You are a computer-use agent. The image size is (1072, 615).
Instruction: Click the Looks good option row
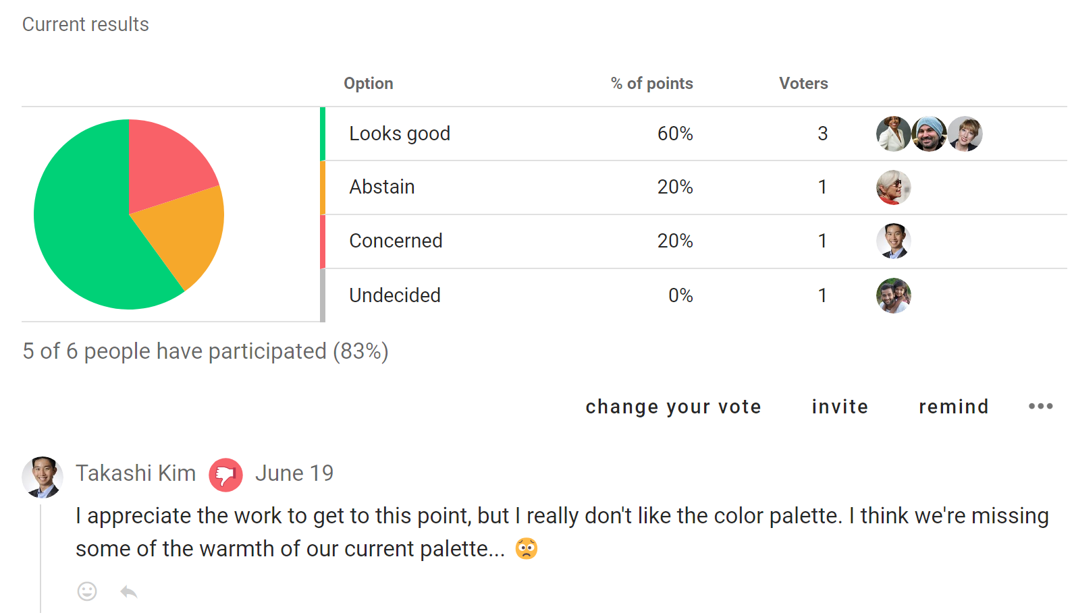[x=693, y=134]
